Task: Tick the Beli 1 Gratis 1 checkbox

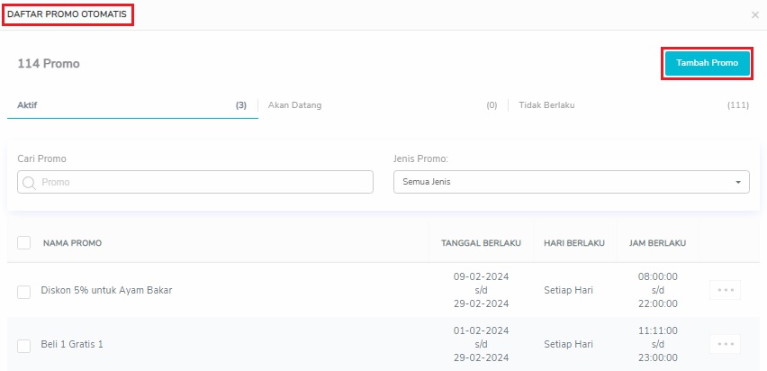Action: pyautogui.click(x=24, y=345)
